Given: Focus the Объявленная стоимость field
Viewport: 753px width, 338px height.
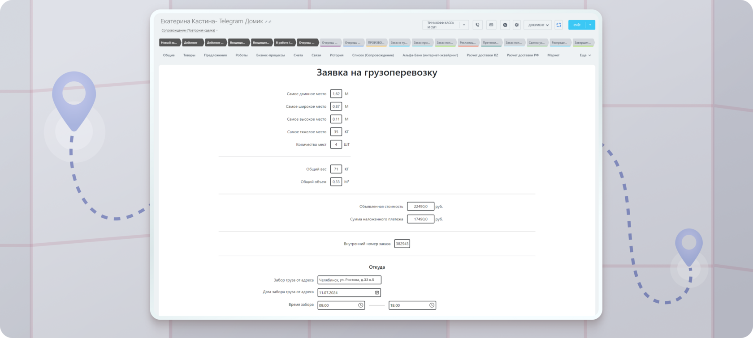Looking at the screenshot, I should pos(420,207).
